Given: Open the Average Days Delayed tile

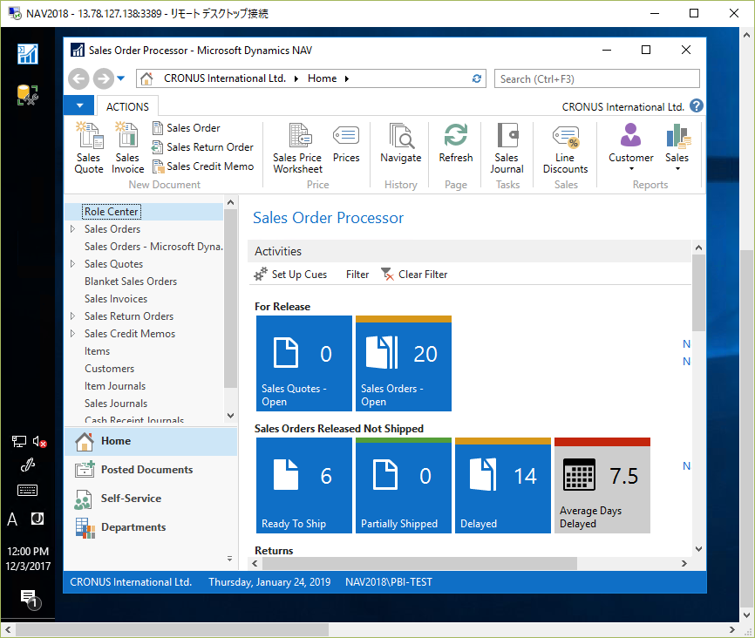Looking at the screenshot, I should tap(602, 485).
